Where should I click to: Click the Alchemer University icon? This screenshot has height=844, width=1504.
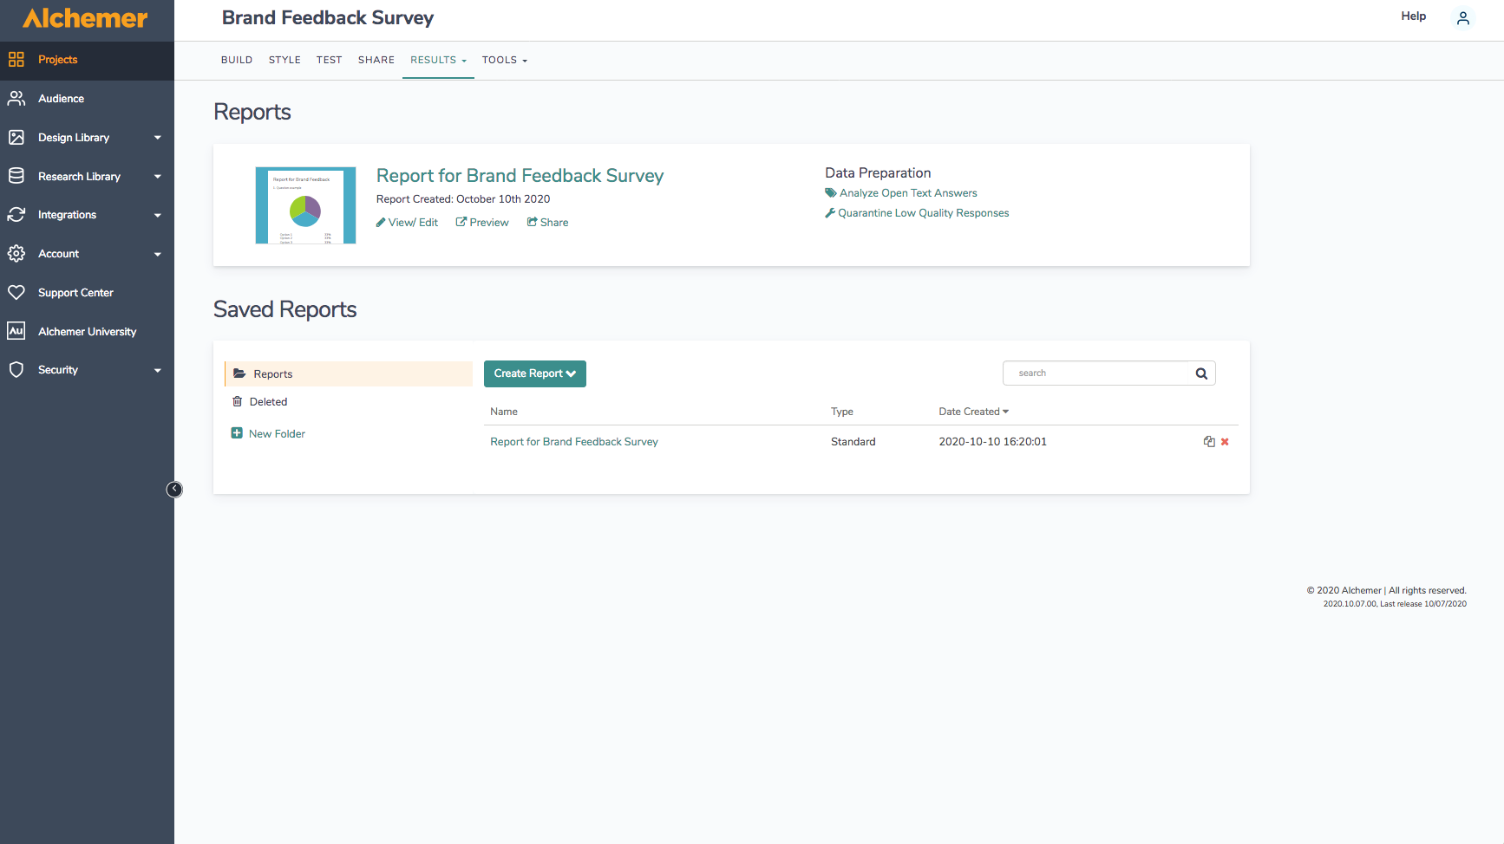(16, 331)
